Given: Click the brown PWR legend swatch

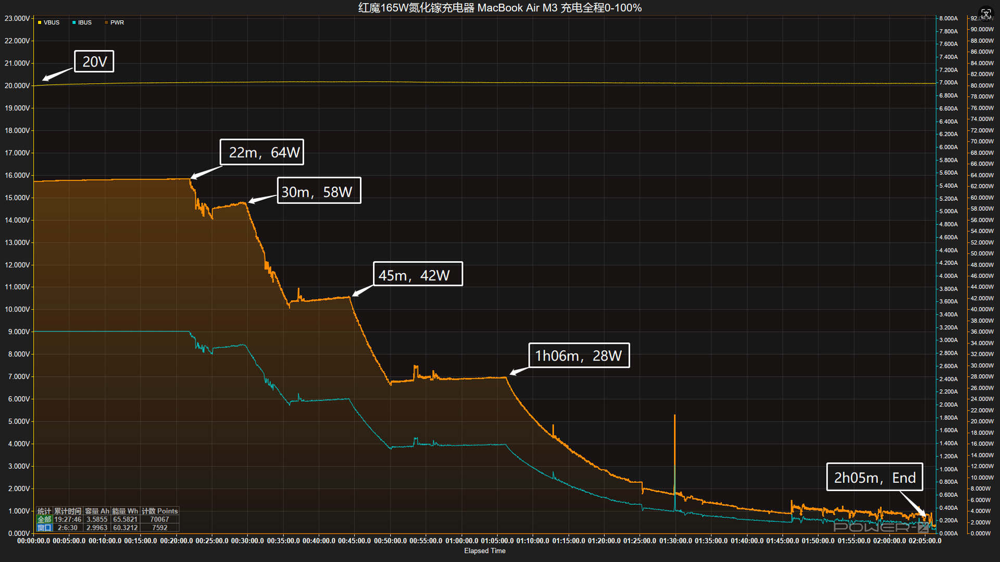Looking at the screenshot, I should coord(107,22).
